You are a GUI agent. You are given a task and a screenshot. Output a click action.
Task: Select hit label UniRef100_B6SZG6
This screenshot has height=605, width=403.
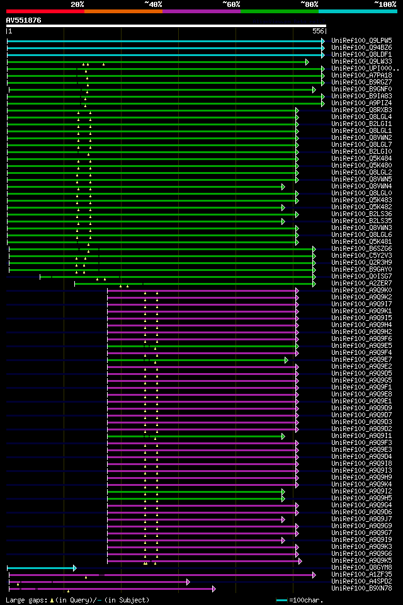[361, 249]
